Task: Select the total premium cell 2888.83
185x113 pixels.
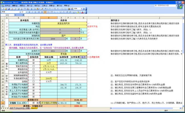Action: tap(79, 106)
